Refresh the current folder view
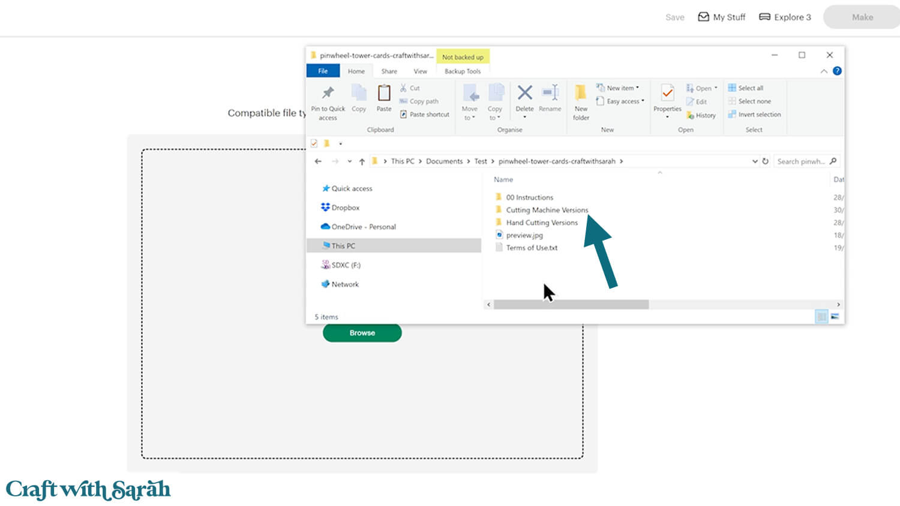 coord(766,161)
